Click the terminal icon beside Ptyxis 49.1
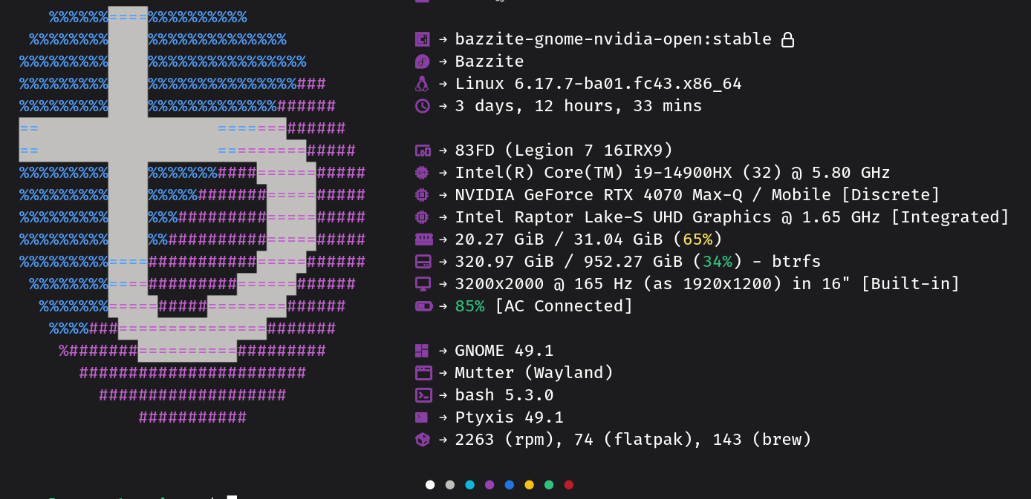Screen dimensions: 1031x499 (x=421, y=417)
